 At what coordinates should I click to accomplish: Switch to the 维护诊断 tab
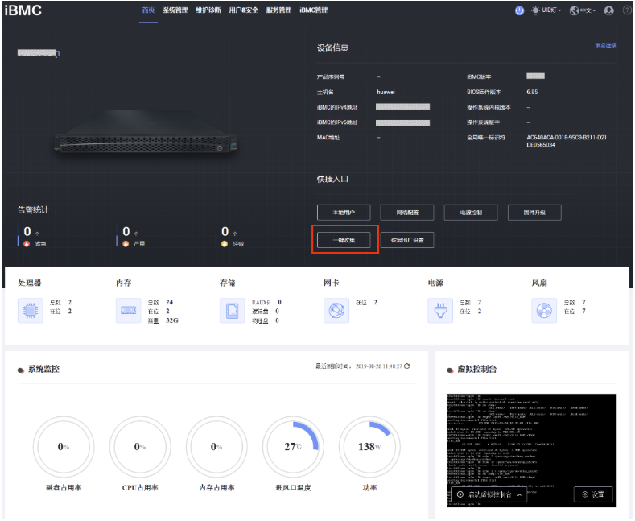pos(208,10)
